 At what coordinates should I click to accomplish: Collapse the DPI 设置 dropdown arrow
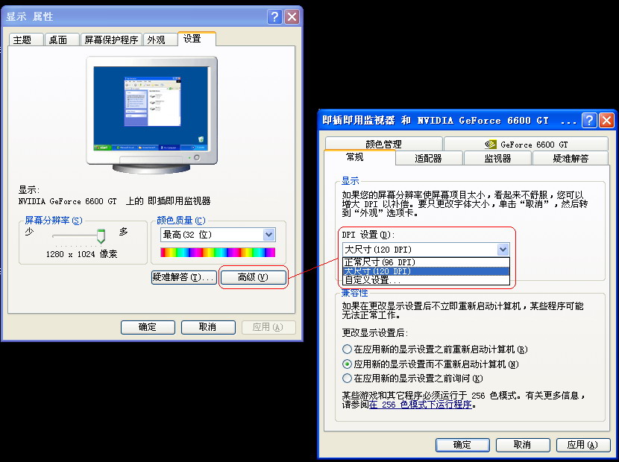(x=503, y=250)
